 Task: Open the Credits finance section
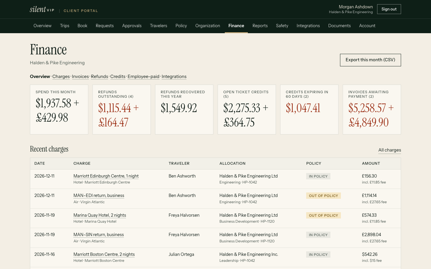click(118, 77)
